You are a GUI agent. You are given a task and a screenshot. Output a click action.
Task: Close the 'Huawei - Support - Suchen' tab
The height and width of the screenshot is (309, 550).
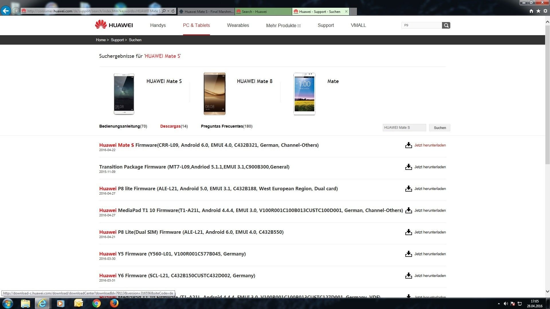coord(346,11)
